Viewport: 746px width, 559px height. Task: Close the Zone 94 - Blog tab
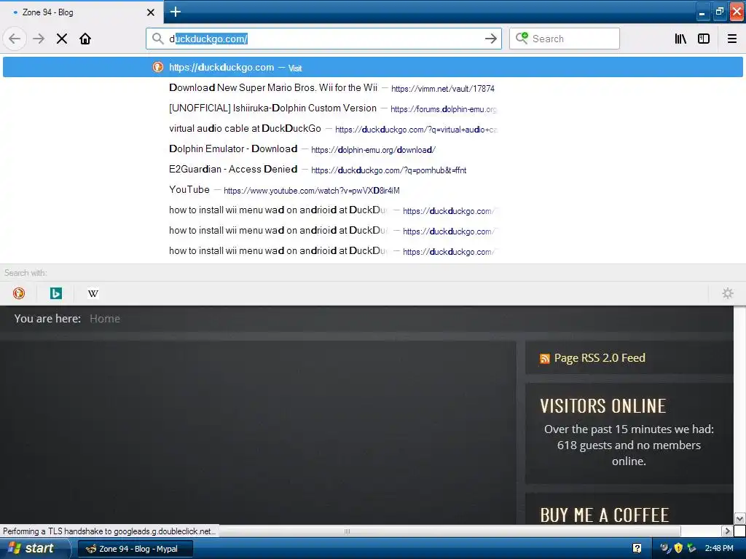(x=151, y=12)
